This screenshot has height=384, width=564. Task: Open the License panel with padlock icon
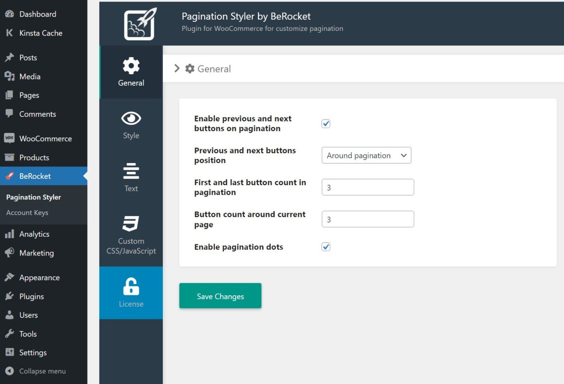click(131, 287)
